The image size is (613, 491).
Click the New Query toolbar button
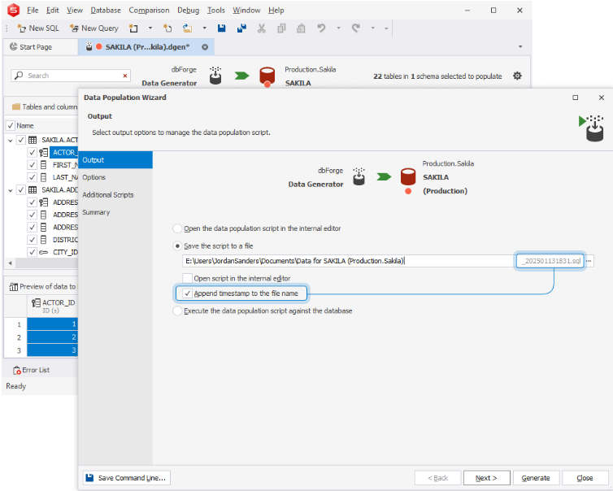click(93, 28)
